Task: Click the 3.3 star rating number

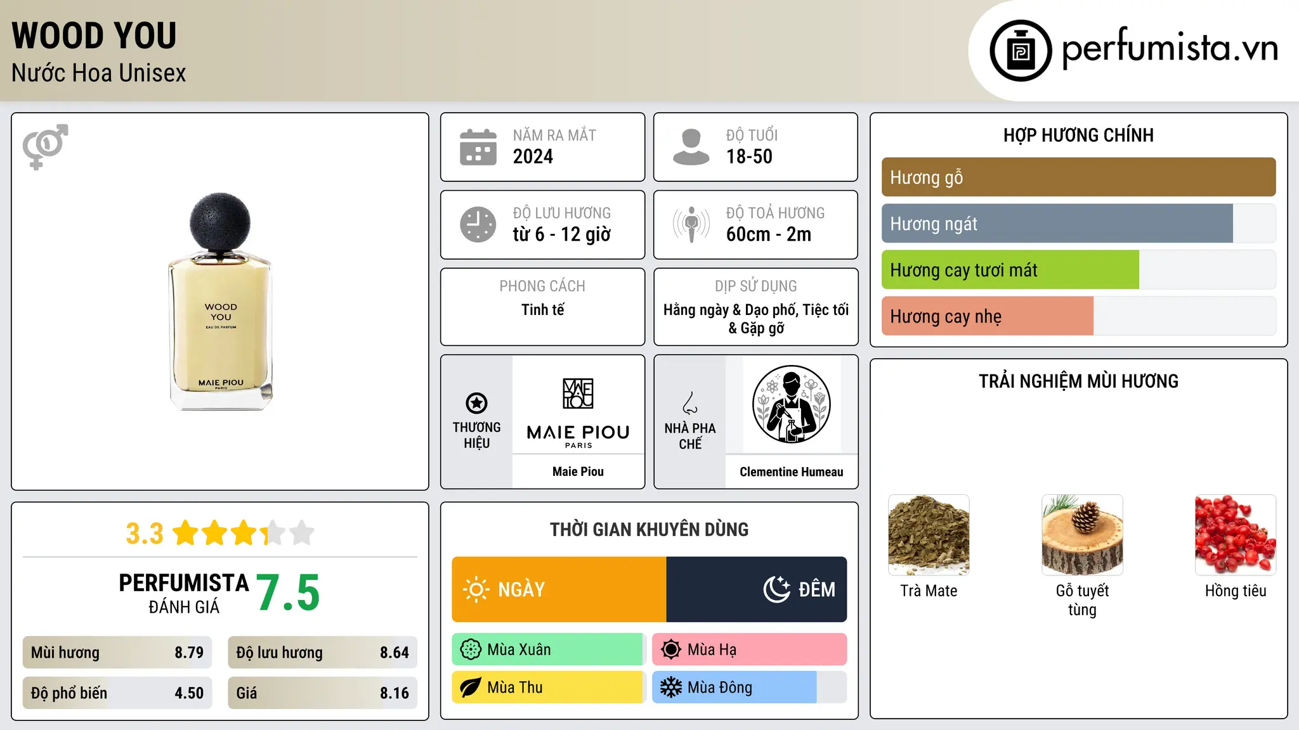Action: [145, 534]
